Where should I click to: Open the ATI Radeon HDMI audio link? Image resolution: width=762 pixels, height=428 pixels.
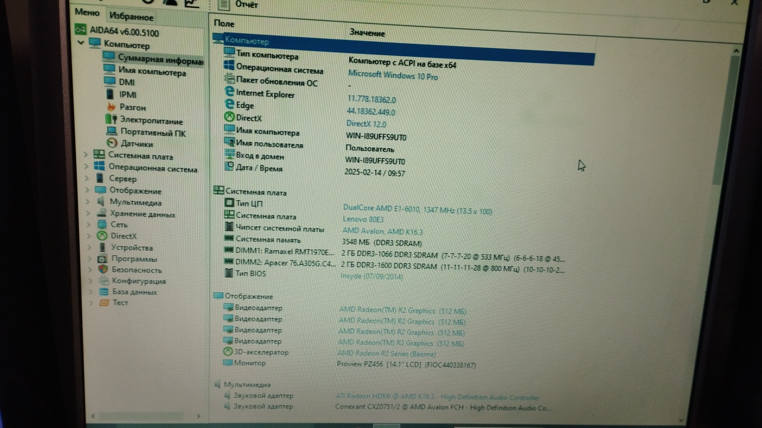[x=437, y=397]
